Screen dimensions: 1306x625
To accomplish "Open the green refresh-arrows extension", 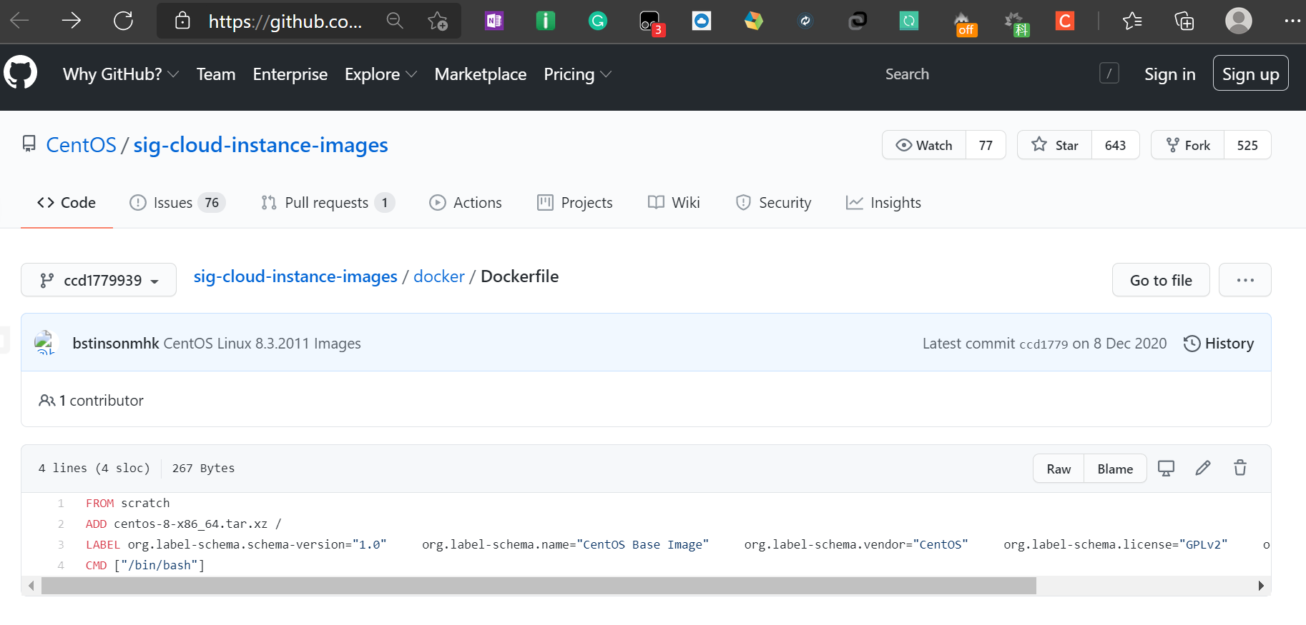I will point(908,21).
